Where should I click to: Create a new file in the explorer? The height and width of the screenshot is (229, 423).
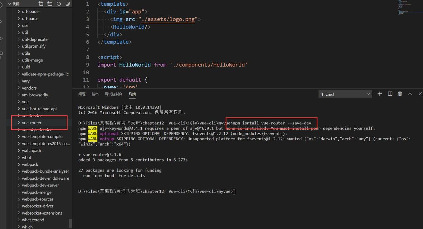click(x=41, y=4)
